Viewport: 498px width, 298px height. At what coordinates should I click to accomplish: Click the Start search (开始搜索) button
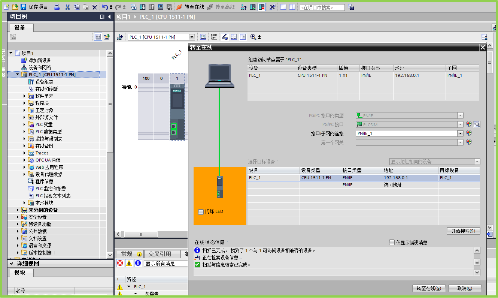463,231
